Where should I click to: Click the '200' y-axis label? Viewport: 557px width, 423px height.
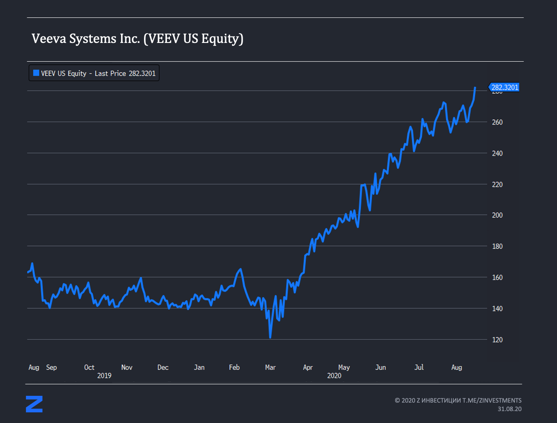(x=497, y=215)
